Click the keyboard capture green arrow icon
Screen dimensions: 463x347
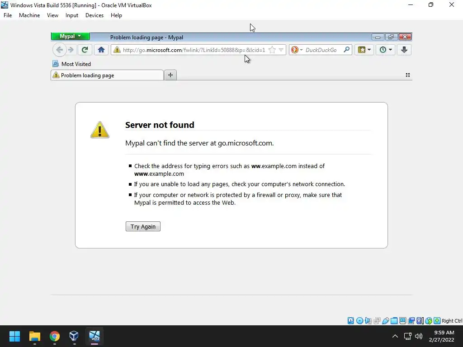437,320
